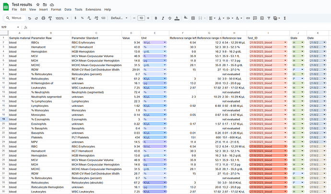Screen dimensions: 331x194
Task: Click the Name box showing N19
Action: pos(10,27)
